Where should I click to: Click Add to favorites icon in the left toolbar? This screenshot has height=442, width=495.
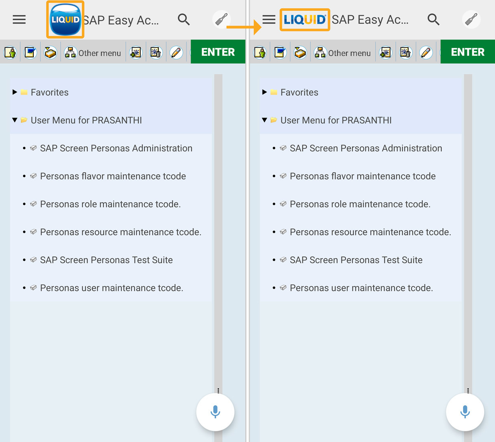[x=136, y=53]
